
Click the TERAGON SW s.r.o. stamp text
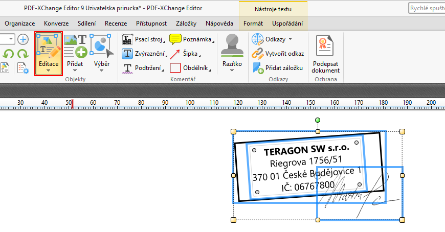pos(306,150)
